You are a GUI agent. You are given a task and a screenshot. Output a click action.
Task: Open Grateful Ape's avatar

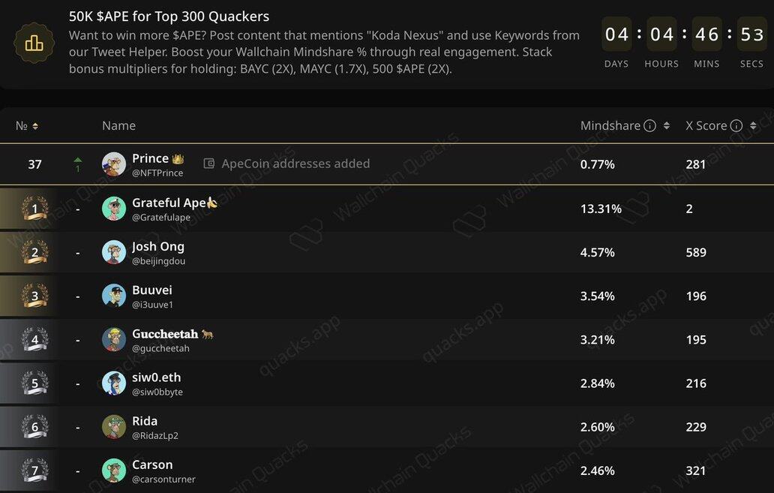(x=114, y=209)
